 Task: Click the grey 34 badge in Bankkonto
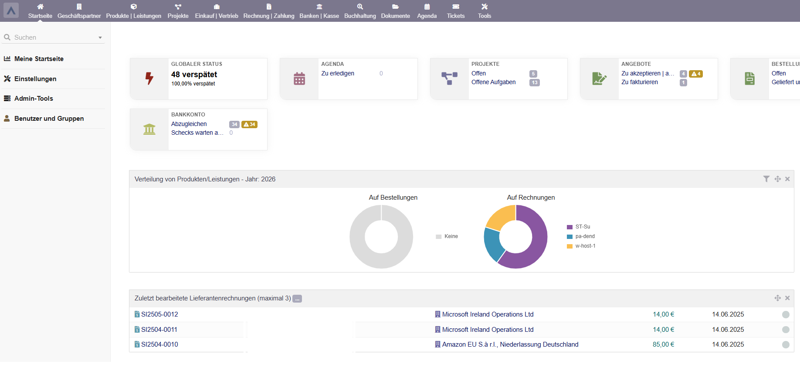click(x=234, y=124)
